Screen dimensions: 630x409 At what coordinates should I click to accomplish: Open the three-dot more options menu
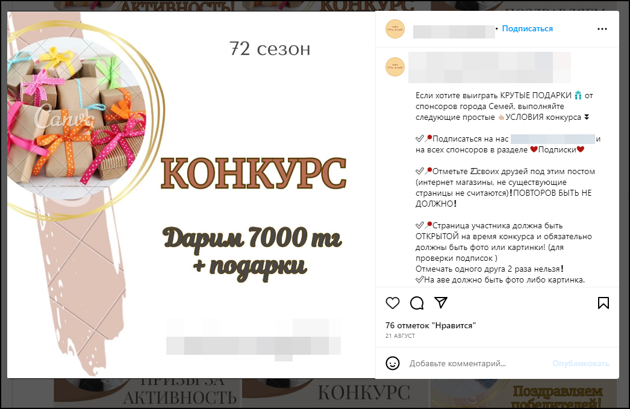click(602, 29)
